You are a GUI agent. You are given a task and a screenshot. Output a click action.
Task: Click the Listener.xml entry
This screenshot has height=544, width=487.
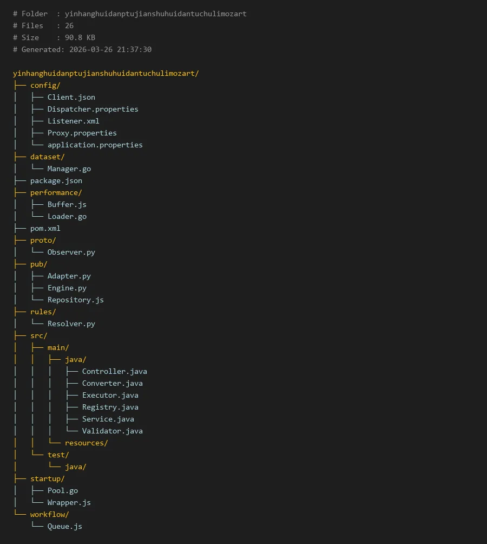(73, 121)
